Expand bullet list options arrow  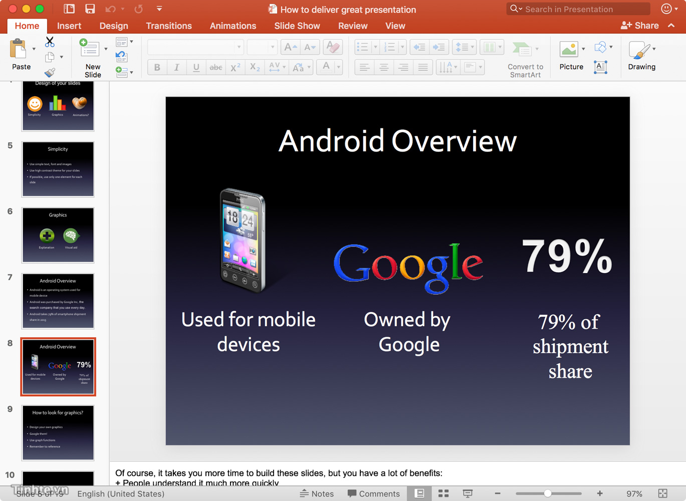point(375,48)
